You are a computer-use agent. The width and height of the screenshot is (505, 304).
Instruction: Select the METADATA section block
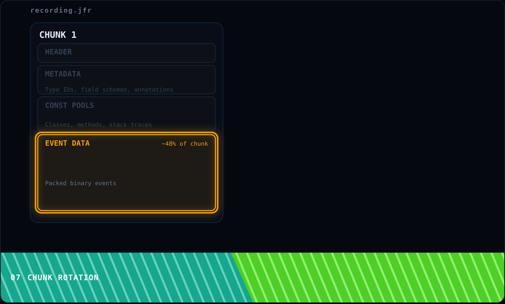[x=127, y=80]
